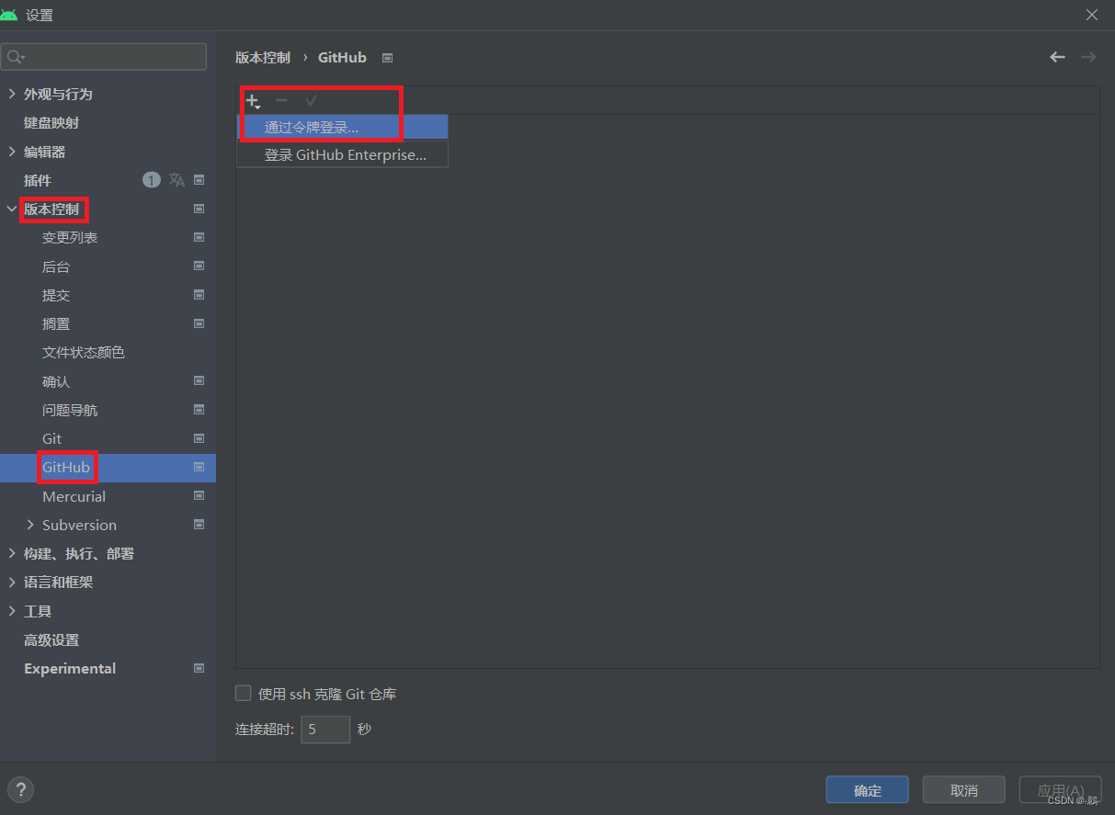Click the settings search field
1115x815 pixels.
tap(104, 57)
